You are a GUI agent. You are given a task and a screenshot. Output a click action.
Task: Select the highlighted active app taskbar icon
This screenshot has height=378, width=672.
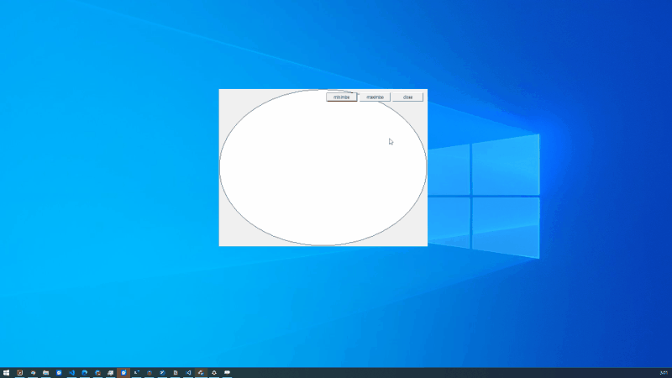[x=123, y=372]
